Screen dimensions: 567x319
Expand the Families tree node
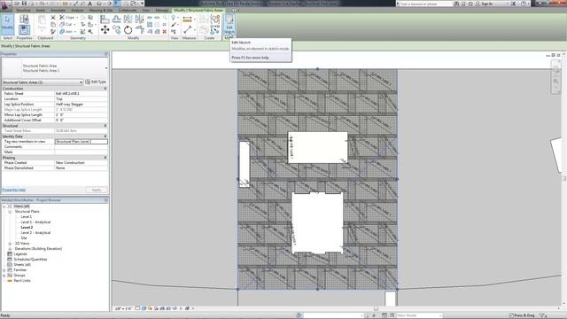coord(4,270)
